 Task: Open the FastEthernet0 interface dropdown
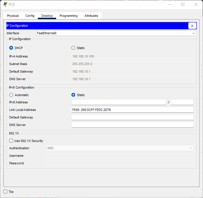click(116, 33)
